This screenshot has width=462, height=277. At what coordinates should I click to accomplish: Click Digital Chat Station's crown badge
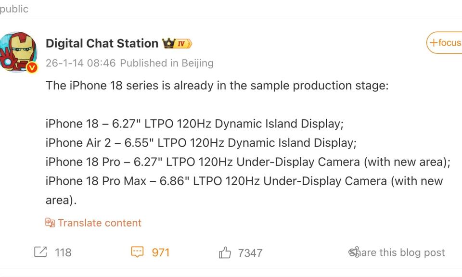click(168, 42)
